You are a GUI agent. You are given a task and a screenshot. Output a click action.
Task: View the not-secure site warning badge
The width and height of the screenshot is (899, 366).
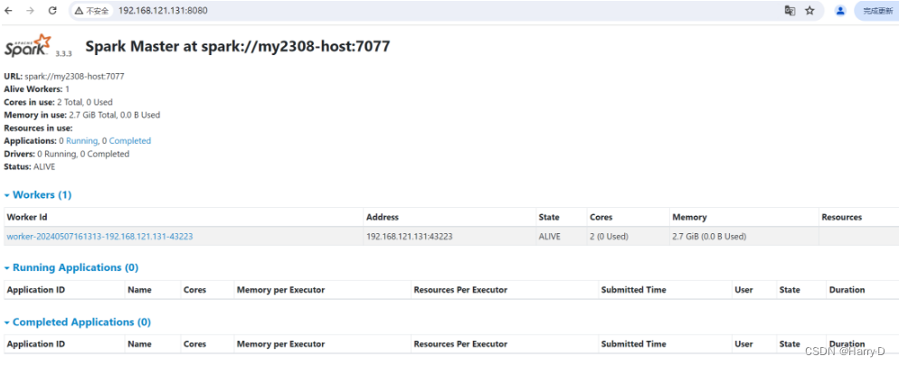(91, 11)
